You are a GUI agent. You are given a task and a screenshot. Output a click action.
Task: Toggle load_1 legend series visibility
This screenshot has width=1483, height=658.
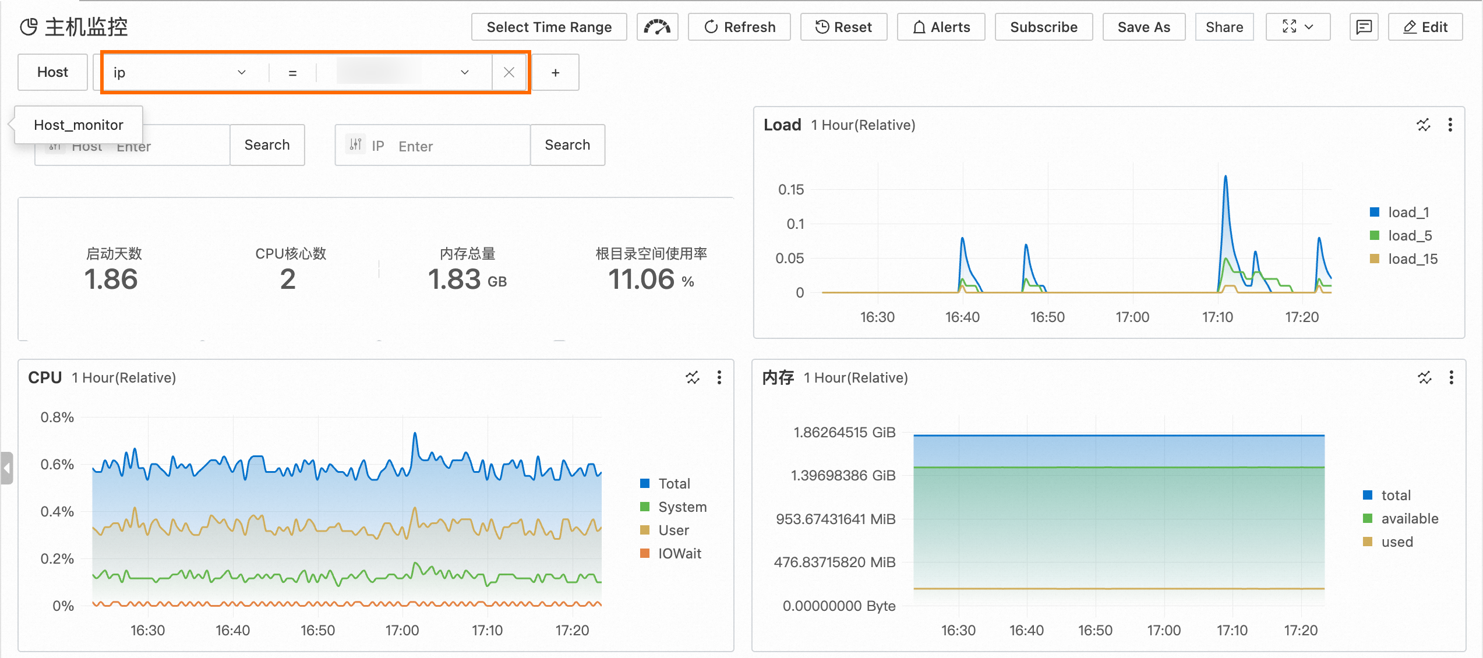click(x=1407, y=213)
